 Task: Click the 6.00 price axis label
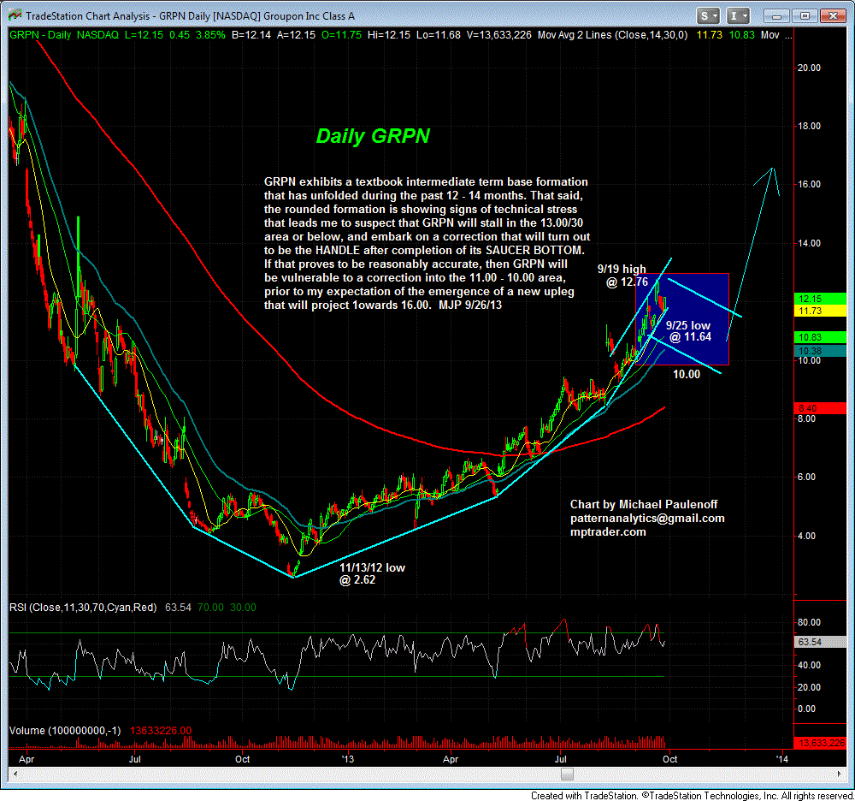806,477
